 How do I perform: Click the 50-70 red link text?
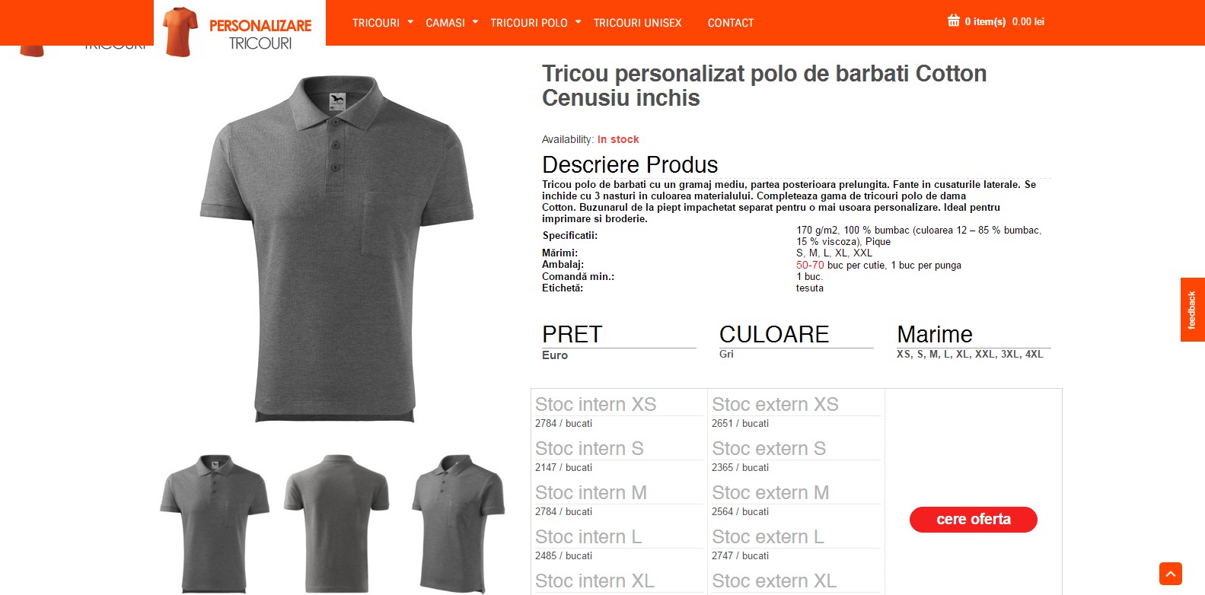click(810, 265)
